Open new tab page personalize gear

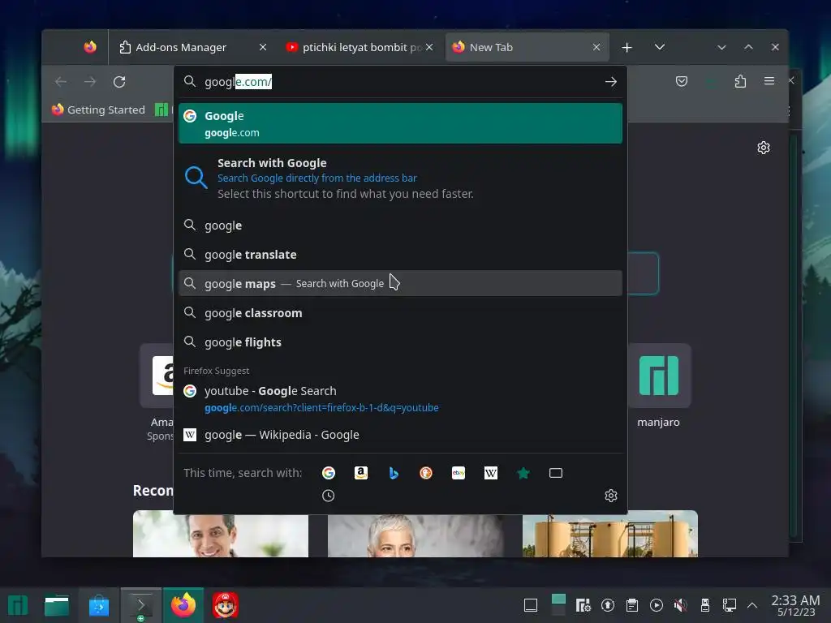[x=764, y=148]
